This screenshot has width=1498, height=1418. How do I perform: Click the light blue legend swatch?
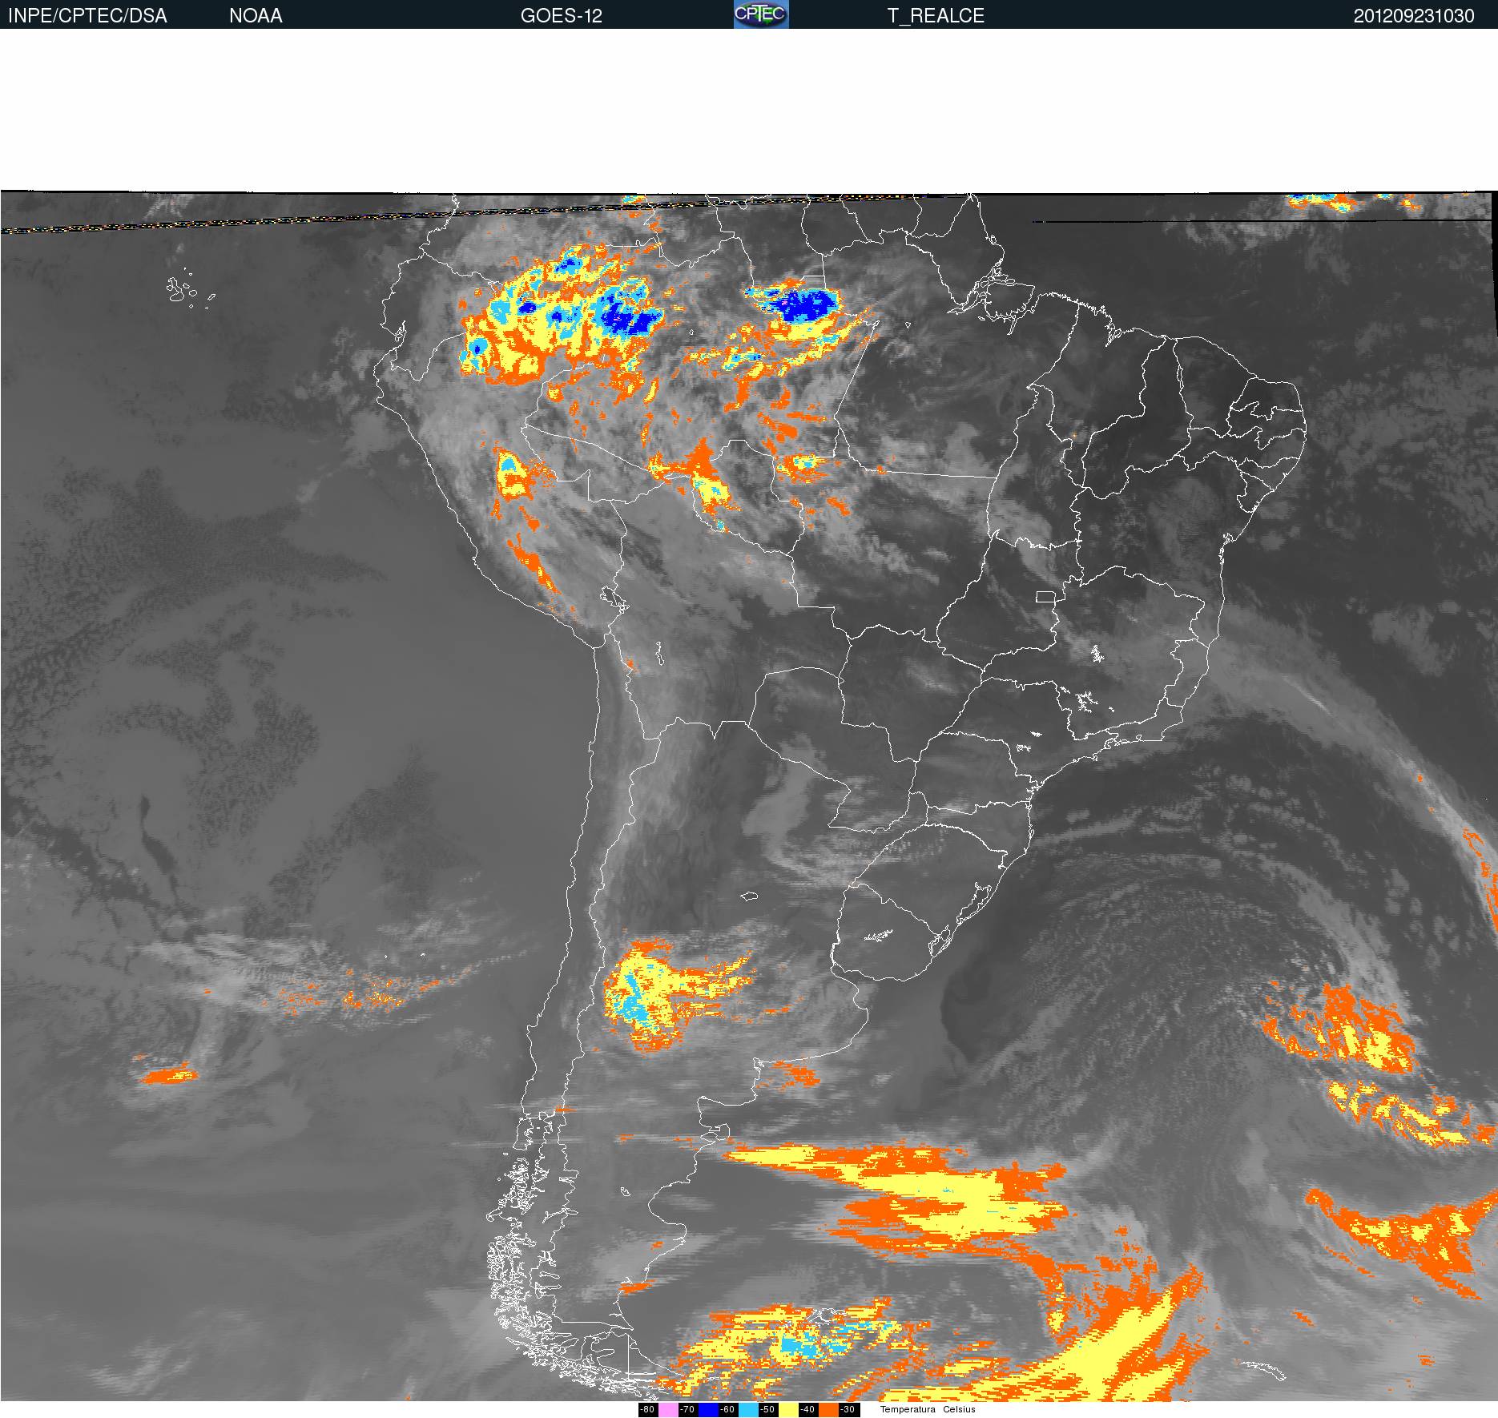click(748, 1410)
